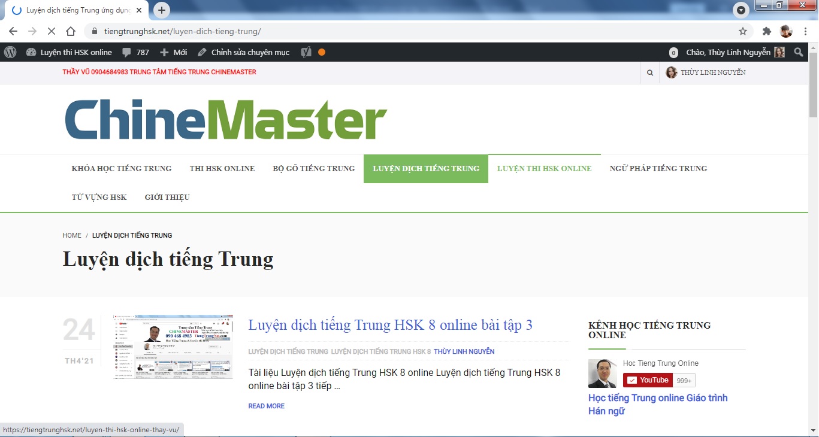Click Chỉnh sửa chuyên mục in admin bar
Screen dimensions: 819x437
[x=244, y=52]
